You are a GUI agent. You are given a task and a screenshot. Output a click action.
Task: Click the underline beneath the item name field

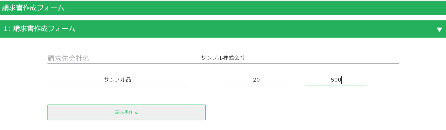pos(117,86)
